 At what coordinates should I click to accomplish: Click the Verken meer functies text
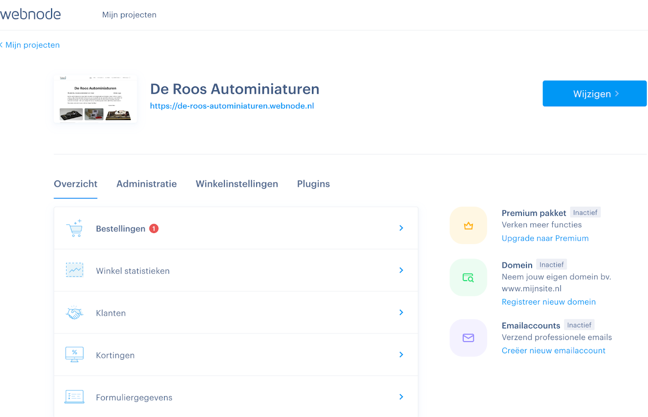click(x=542, y=224)
